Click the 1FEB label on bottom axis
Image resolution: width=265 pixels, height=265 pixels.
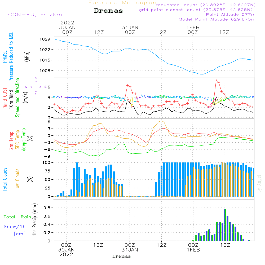[193, 250]
